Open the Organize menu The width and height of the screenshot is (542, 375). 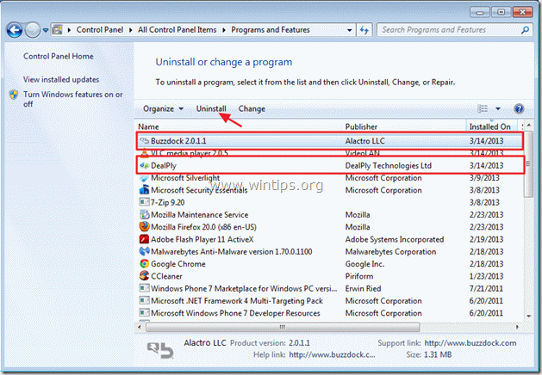163,108
